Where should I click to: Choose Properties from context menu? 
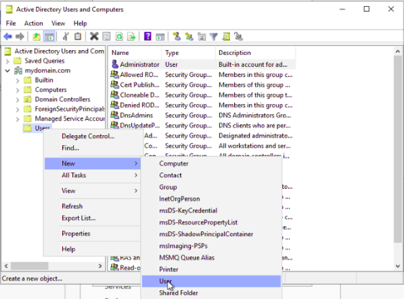(93, 233)
